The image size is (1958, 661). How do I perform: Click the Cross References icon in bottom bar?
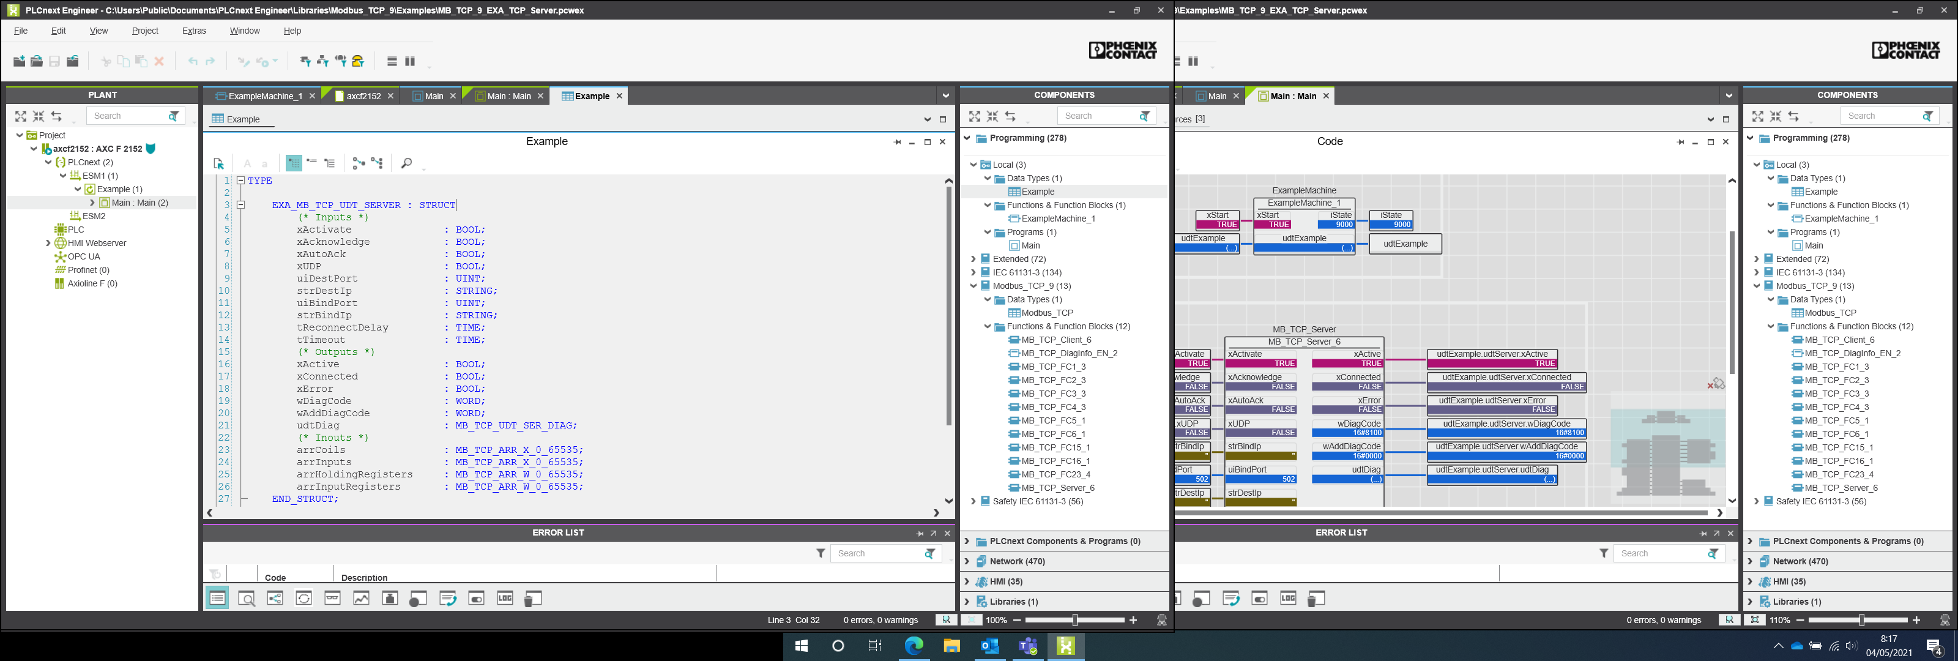pyautogui.click(x=275, y=599)
